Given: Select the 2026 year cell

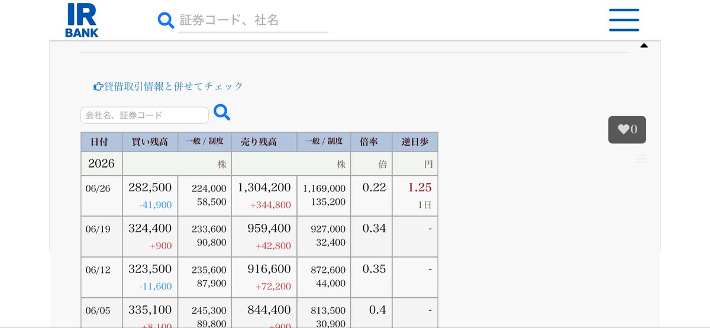Looking at the screenshot, I should (101, 163).
